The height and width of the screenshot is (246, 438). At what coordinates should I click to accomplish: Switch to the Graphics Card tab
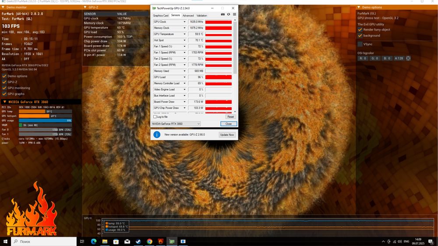[x=161, y=16]
